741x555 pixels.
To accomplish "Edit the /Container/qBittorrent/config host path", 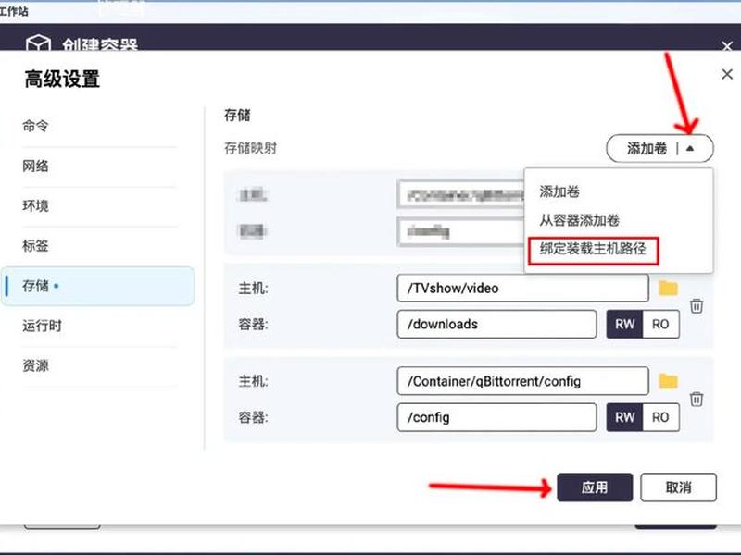I will (x=522, y=381).
